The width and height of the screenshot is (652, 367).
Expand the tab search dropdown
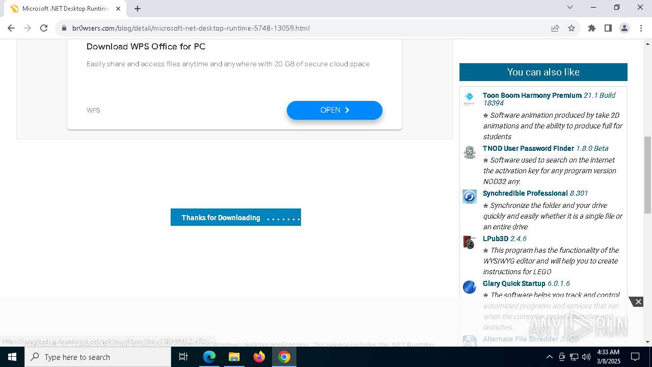coord(570,8)
